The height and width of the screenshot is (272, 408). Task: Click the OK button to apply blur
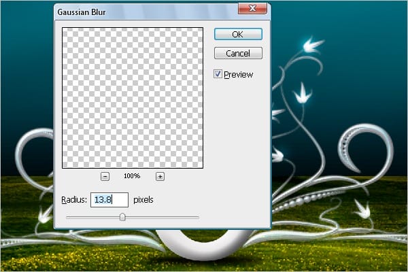click(x=237, y=34)
